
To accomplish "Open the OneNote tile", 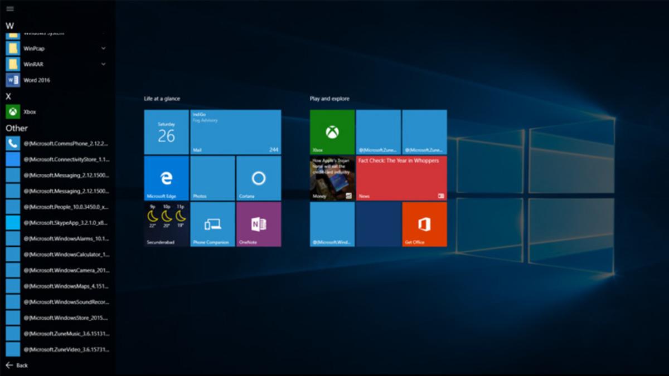I will 259,224.
